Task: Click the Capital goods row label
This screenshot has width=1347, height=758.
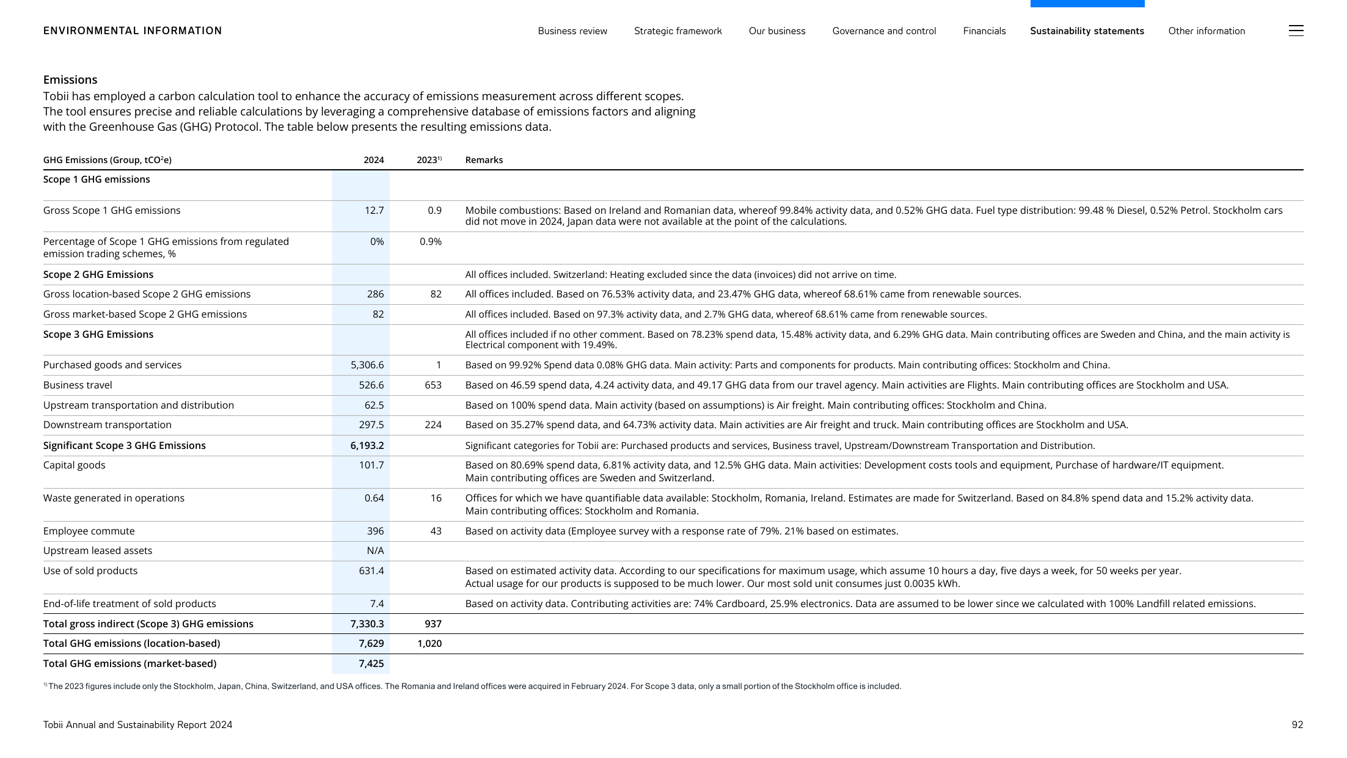Action: pos(74,465)
